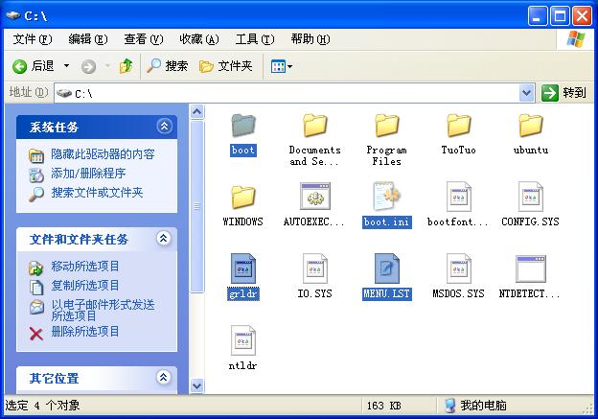598x419 pixels.
Task: Open the Back history dropdown arrow
Action: point(66,66)
